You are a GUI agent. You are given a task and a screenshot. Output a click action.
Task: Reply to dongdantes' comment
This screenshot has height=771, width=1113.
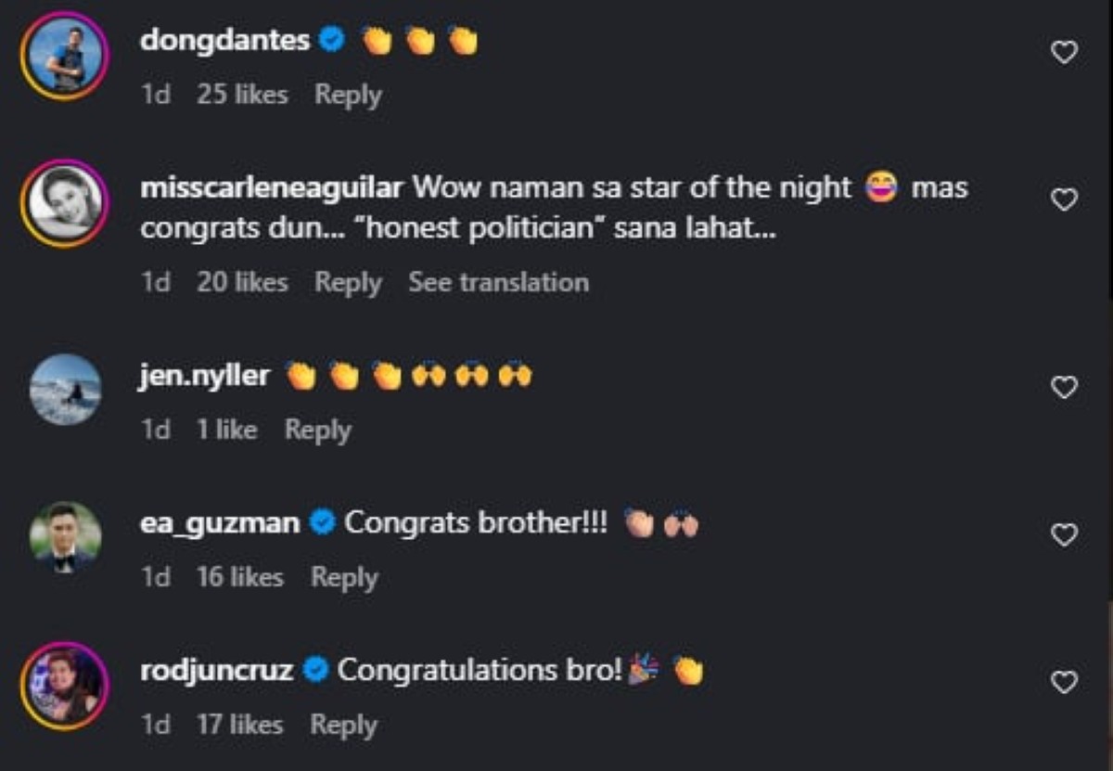tap(348, 95)
